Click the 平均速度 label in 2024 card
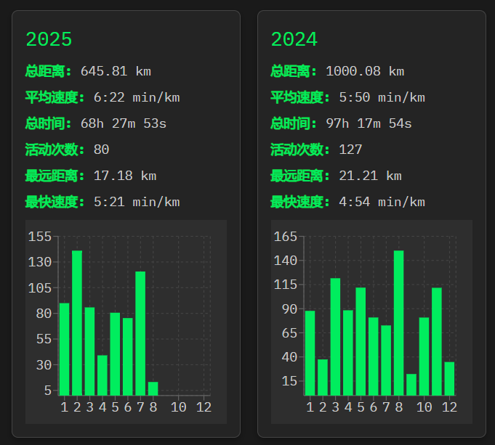The image size is (495, 445). [300, 97]
